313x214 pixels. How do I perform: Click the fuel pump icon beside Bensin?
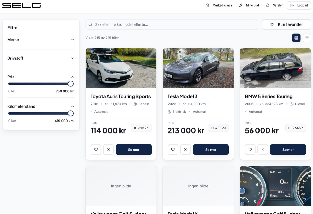coord(135,104)
